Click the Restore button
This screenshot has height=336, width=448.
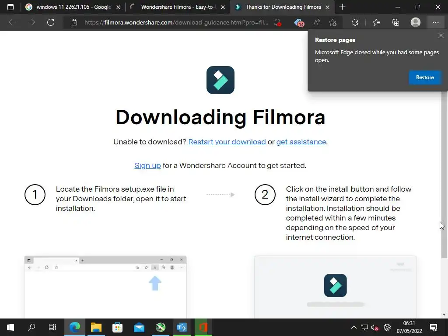(425, 77)
